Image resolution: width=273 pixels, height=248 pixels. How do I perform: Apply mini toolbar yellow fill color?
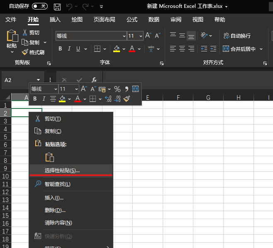coord(62,99)
